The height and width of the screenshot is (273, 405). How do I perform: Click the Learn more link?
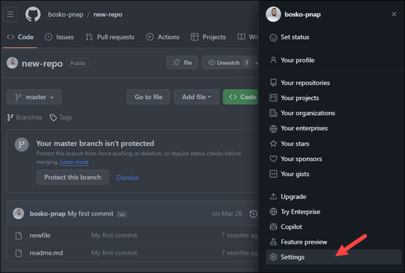74,162
